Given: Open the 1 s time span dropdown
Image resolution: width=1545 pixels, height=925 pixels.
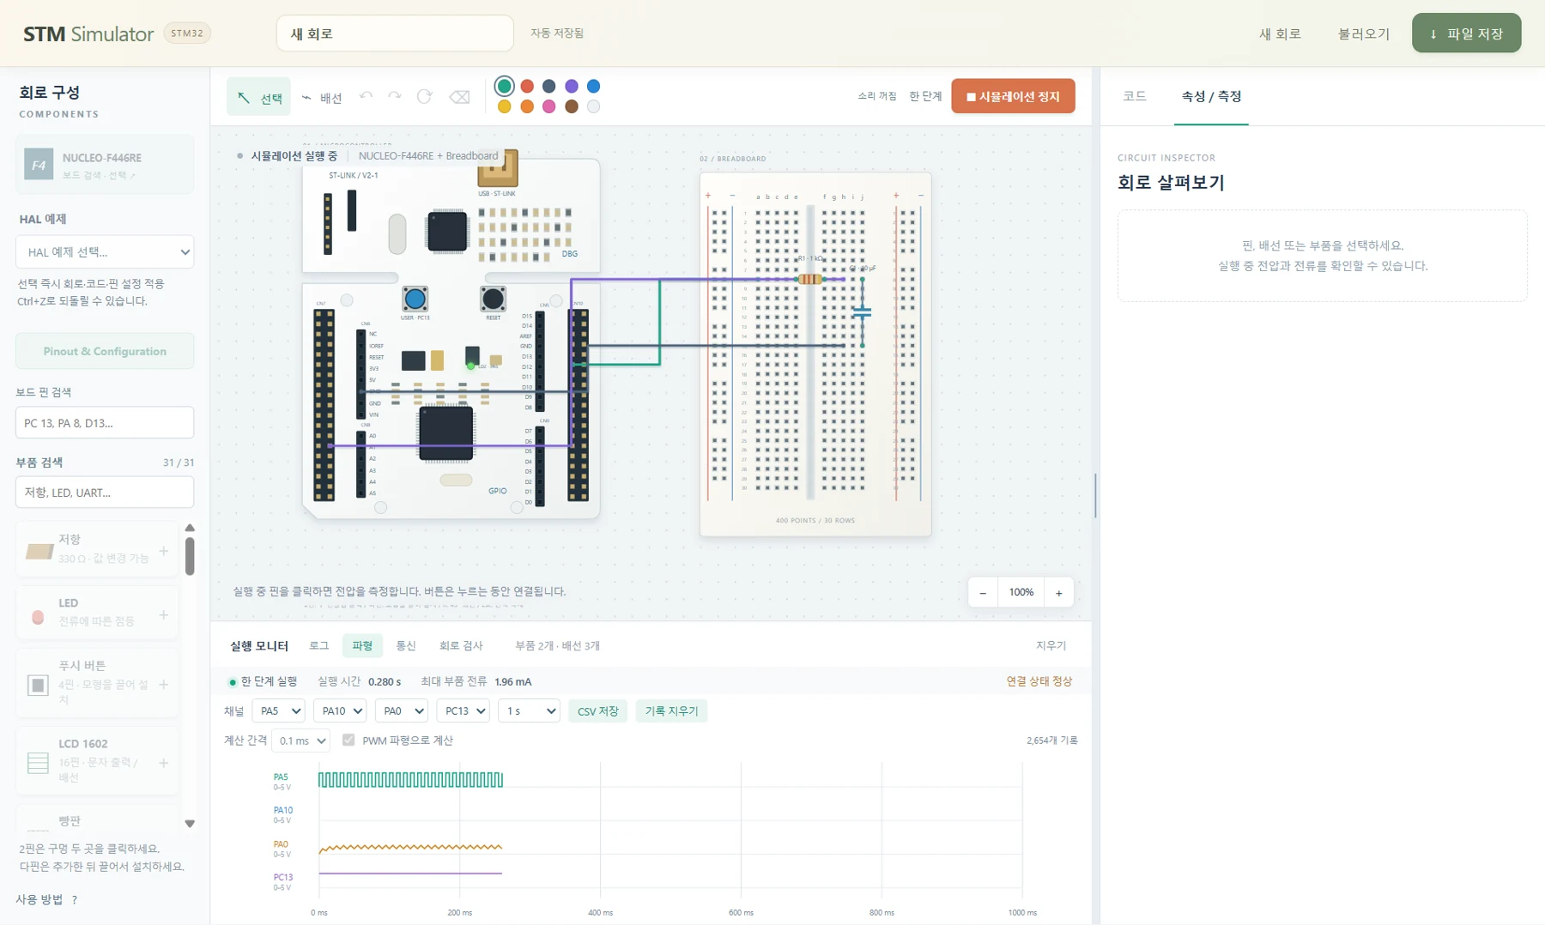Looking at the screenshot, I should [x=530, y=711].
